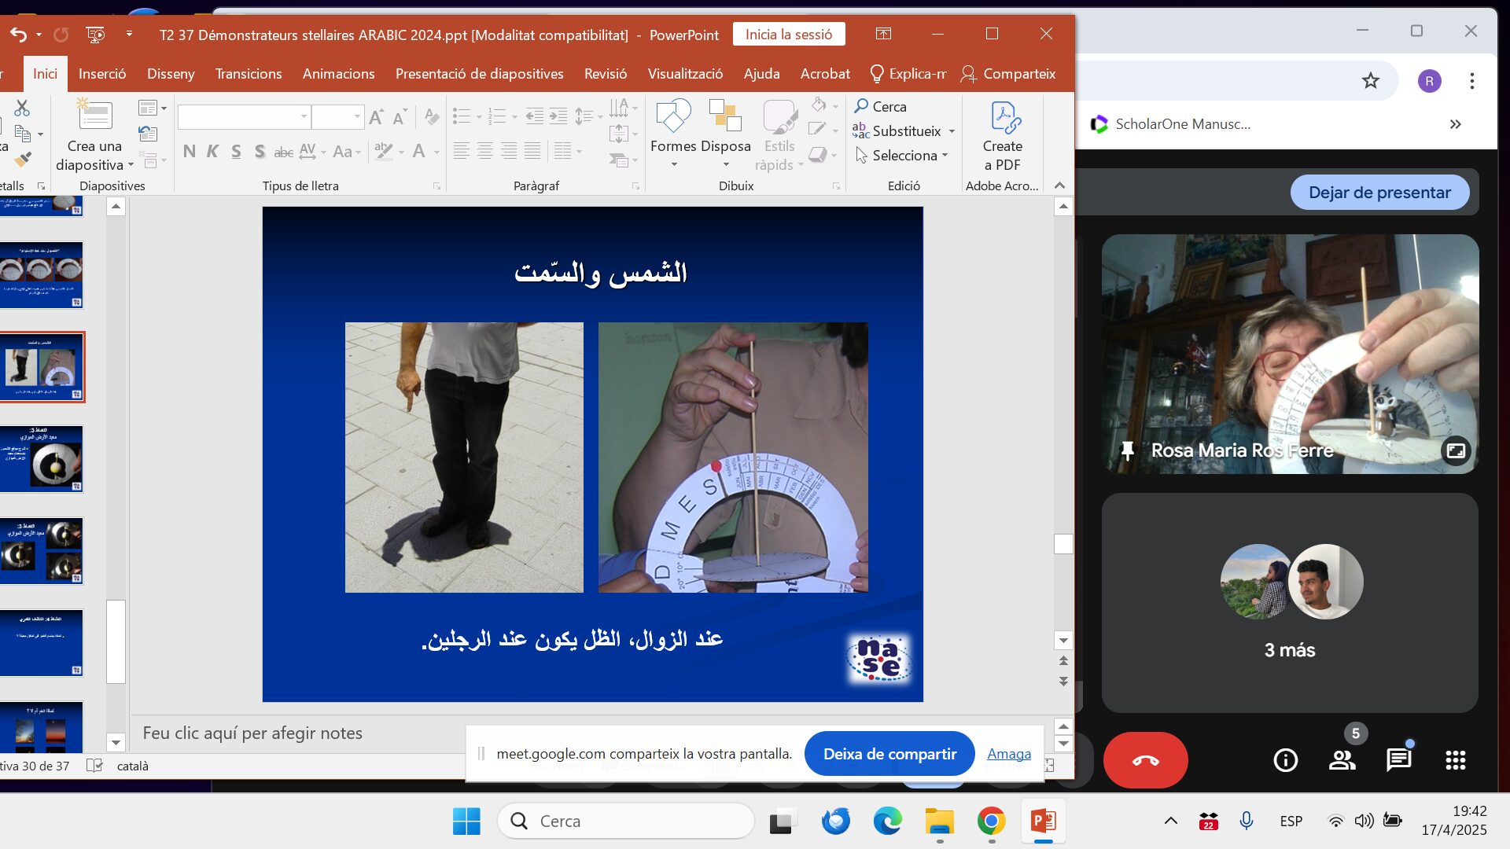This screenshot has height=849, width=1510.
Task: Open Meet meeting details info icon
Action: (x=1286, y=760)
